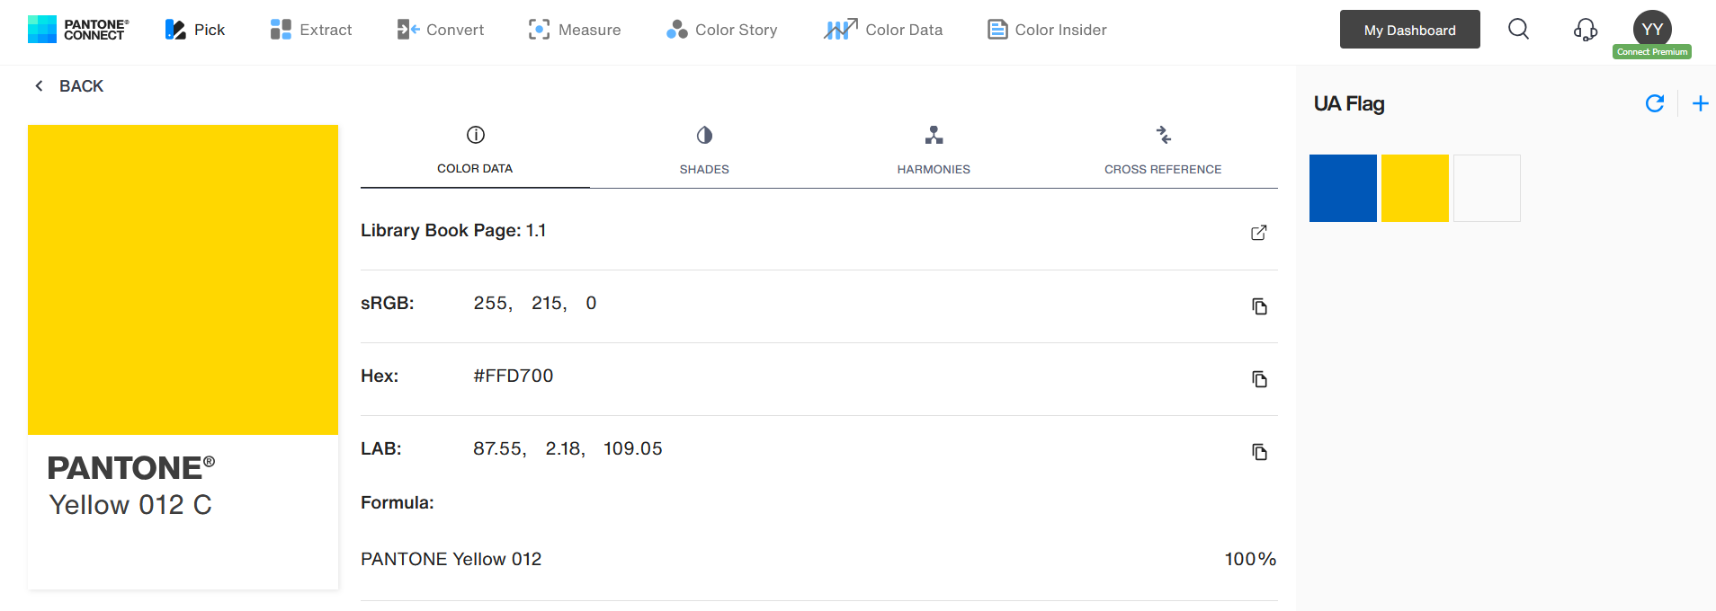Click the PANTONE Yellow 012 formula row
This screenshot has height=611, width=1716.
click(818, 559)
